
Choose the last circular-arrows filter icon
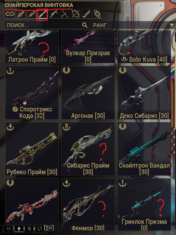point(97,14)
